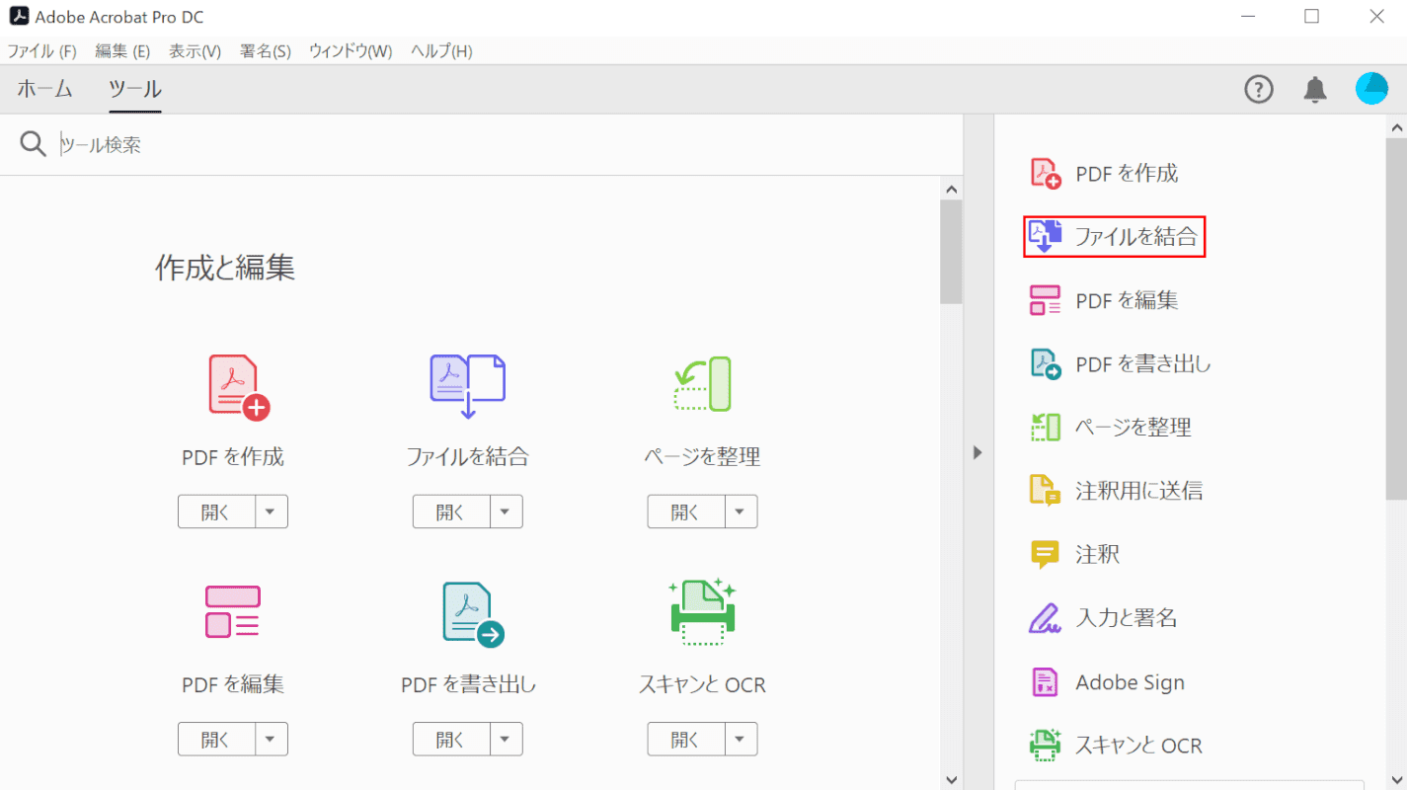Click the Adobe Acrobat logo in title bar
The image size is (1407, 790).
pyautogui.click(x=18, y=17)
